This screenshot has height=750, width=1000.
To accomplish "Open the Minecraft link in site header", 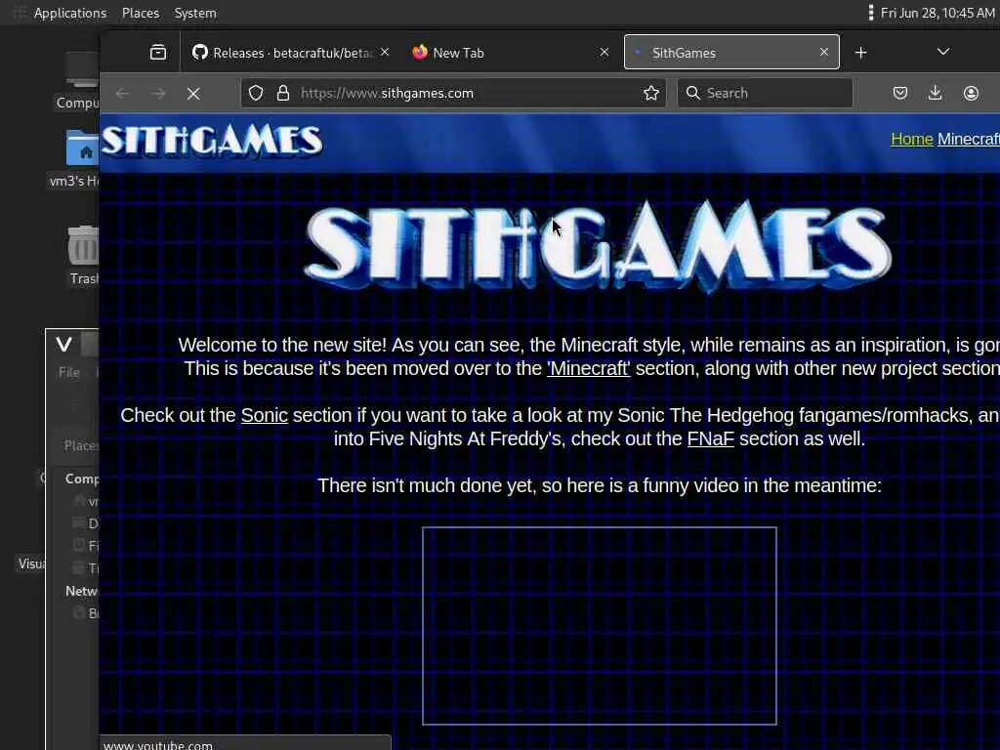I will point(968,139).
